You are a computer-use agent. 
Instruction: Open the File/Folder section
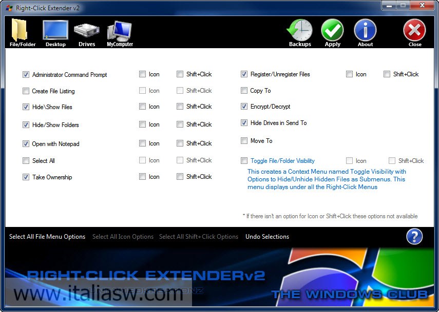(x=23, y=32)
